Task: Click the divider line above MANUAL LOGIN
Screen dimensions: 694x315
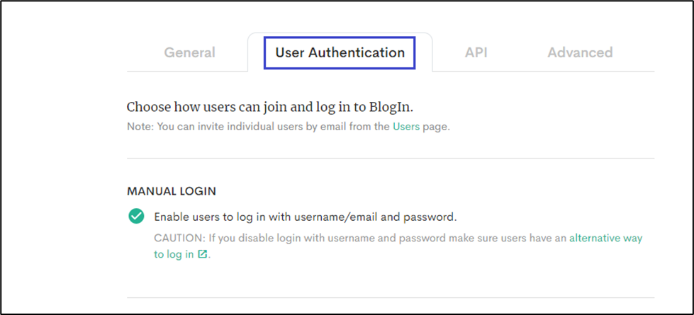Action: (x=390, y=159)
